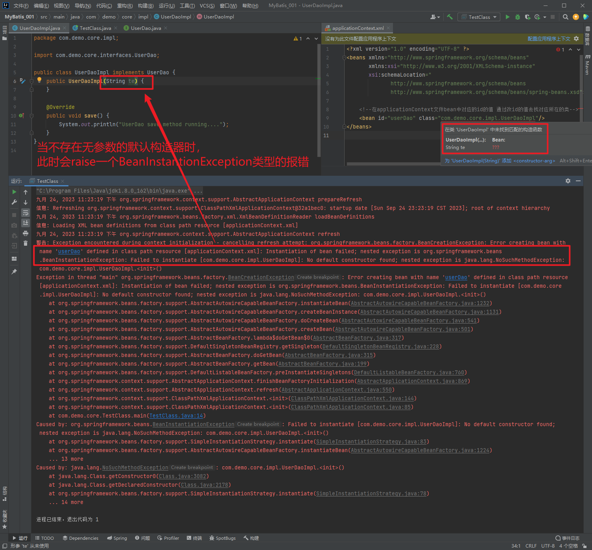Open context configuration gear in XML banner
The width and height of the screenshot is (592, 550).
click(576, 39)
